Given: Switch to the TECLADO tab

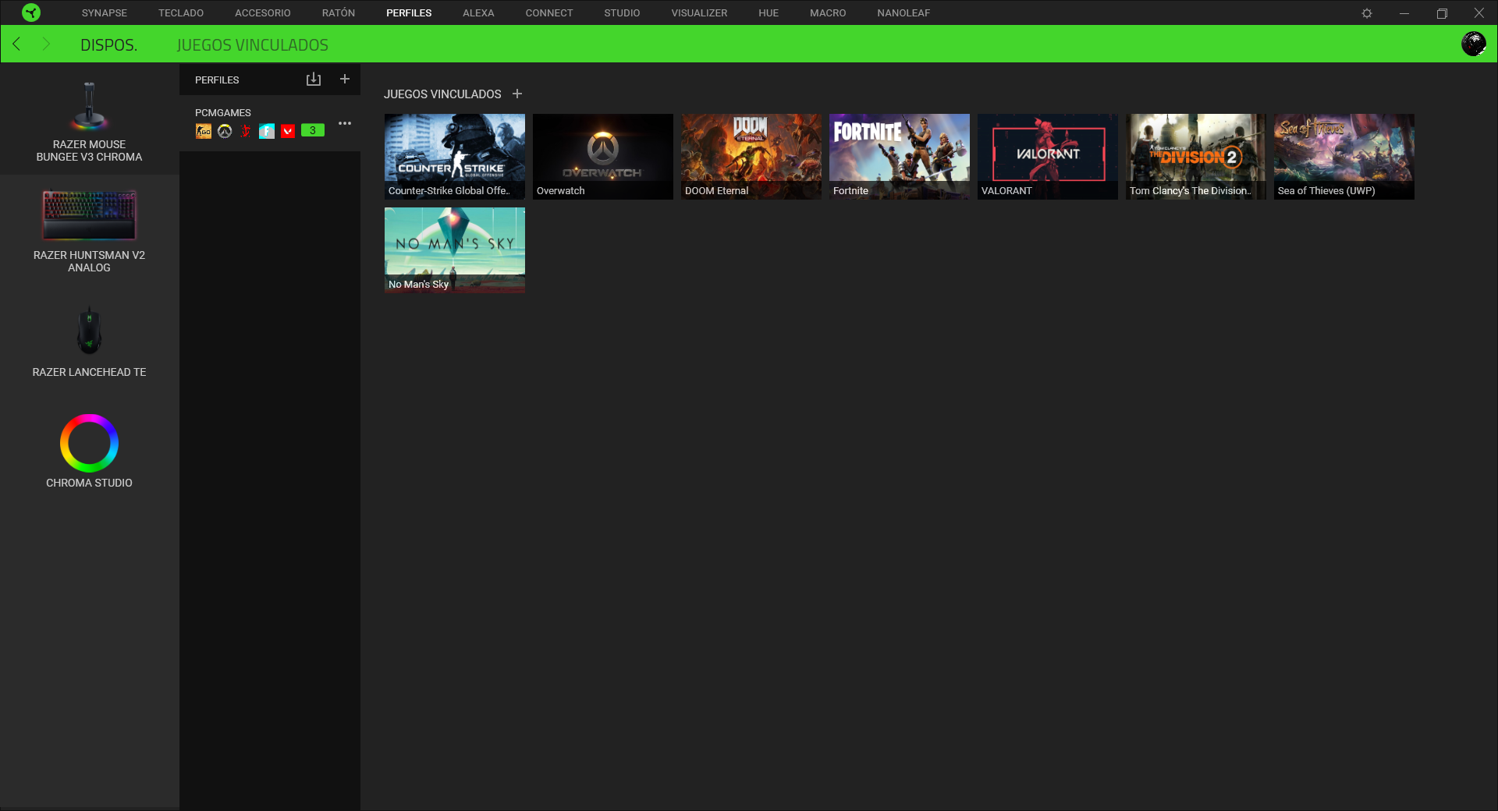Looking at the screenshot, I should click(181, 13).
